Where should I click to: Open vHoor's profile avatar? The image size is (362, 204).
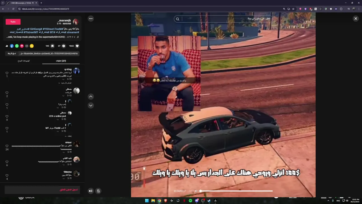[x=76, y=144]
